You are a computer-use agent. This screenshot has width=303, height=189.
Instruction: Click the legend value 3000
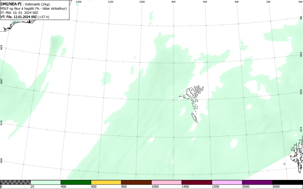pyautogui.click(x=276, y=187)
